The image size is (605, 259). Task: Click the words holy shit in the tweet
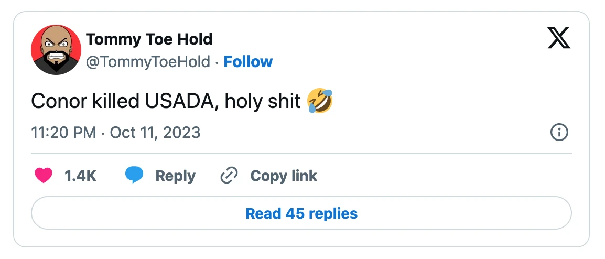pyautogui.click(x=262, y=101)
